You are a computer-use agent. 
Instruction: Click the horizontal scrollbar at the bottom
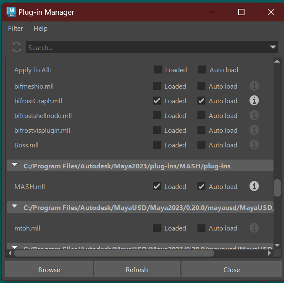[113, 253]
